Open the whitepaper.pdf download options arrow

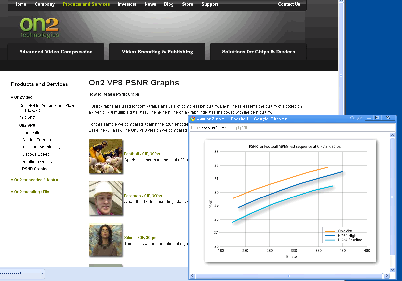tap(42, 274)
